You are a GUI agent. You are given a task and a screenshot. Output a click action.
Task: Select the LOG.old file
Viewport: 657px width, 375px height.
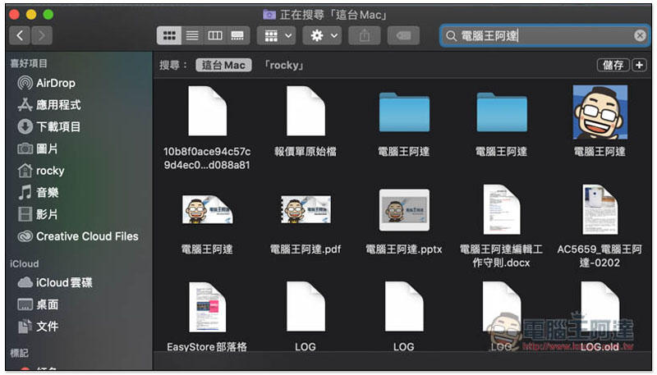point(600,308)
